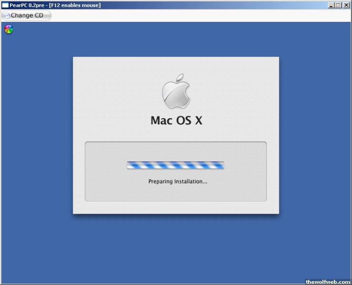Click the CD disc icon in the toolbar
352x285 pixels.
(x=6, y=15)
